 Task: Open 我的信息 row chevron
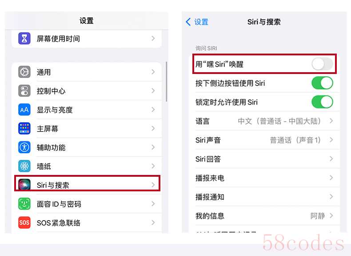tap(331, 216)
